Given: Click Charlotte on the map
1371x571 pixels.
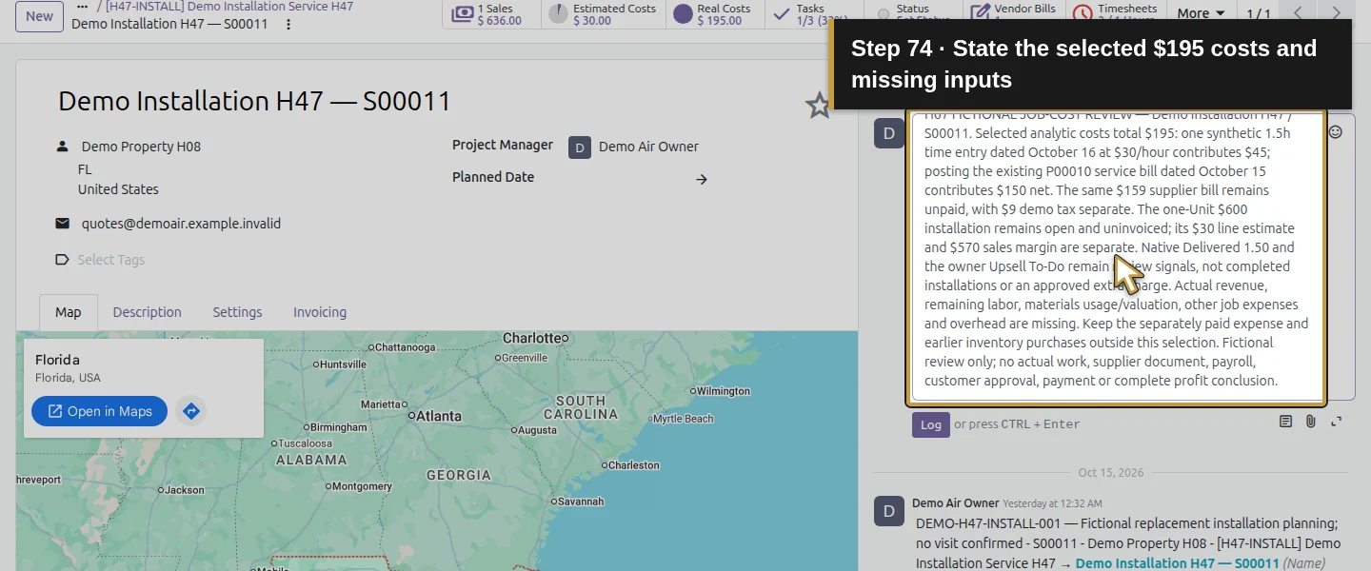Looking at the screenshot, I should tap(534, 339).
